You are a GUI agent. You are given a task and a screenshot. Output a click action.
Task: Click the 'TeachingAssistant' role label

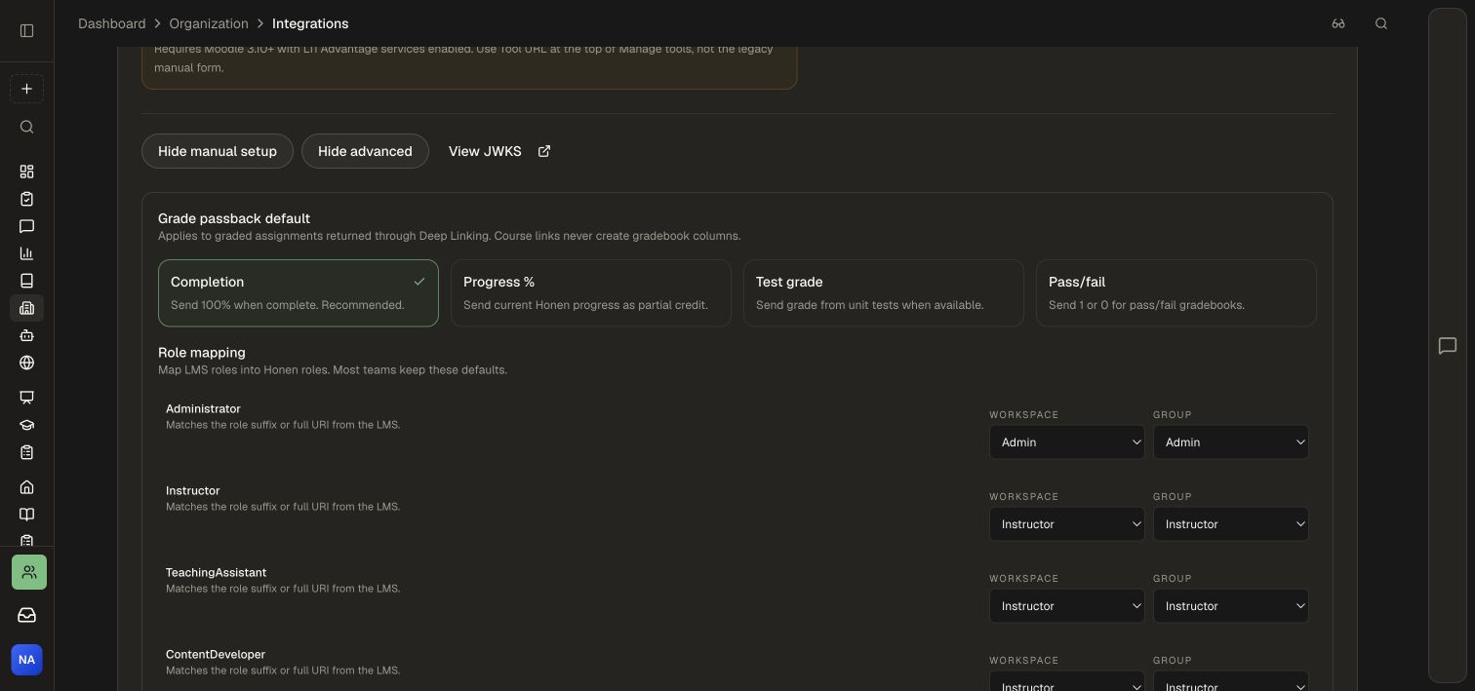tap(216, 572)
